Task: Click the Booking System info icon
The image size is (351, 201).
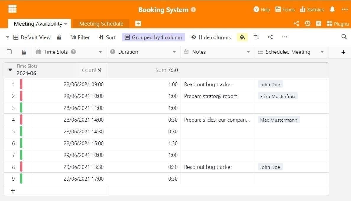Action: coord(193,10)
